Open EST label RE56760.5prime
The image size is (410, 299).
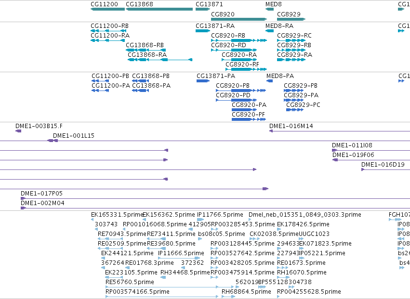(130, 283)
